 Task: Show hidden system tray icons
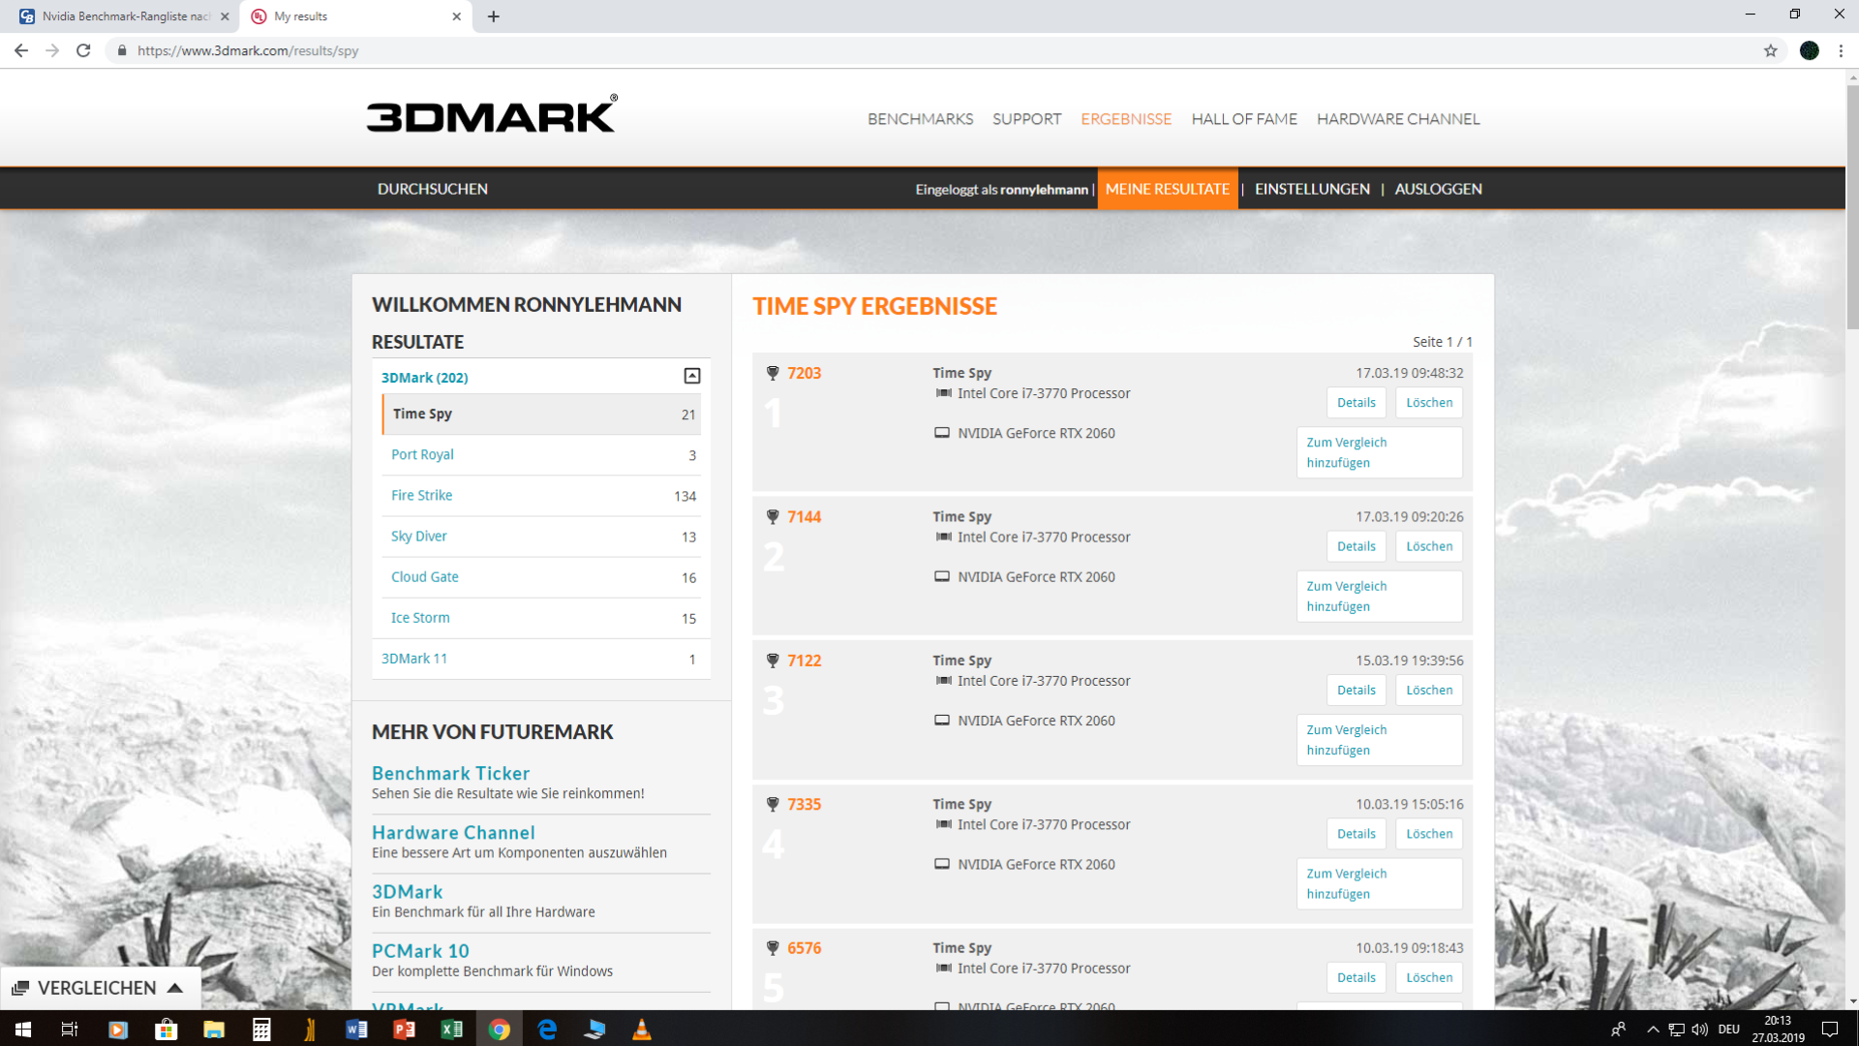coord(1653,1029)
